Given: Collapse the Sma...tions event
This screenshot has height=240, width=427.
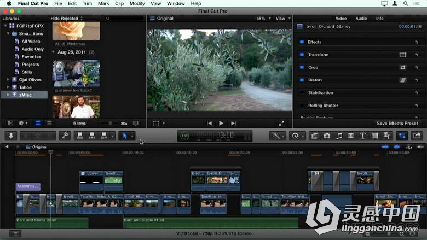Looking at the screenshot, I should pos(8,33).
